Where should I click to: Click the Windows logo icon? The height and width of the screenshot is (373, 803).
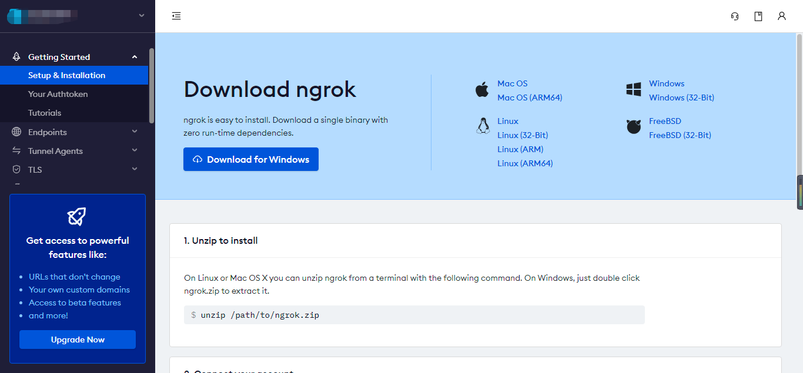tap(633, 89)
